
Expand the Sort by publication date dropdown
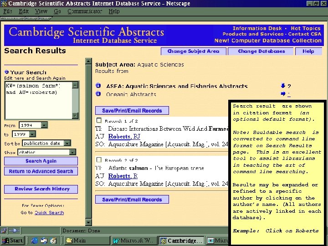click(67, 143)
